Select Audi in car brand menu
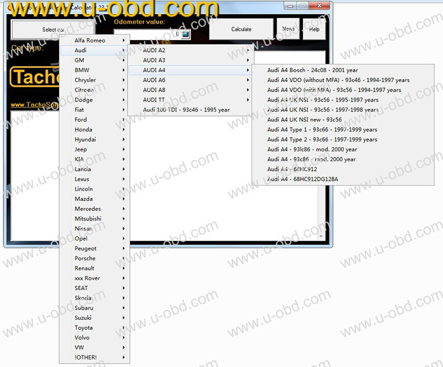Image resolution: width=443 pixels, height=367 pixels. pyautogui.click(x=95, y=50)
